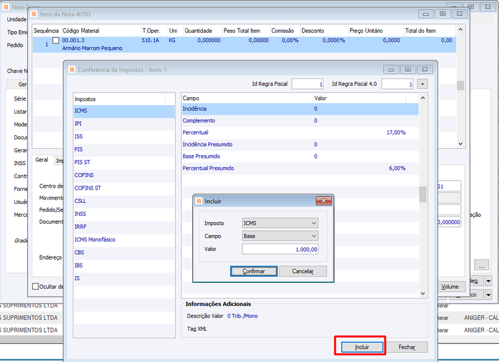Click the Incidência row in Campo table

coord(300,109)
